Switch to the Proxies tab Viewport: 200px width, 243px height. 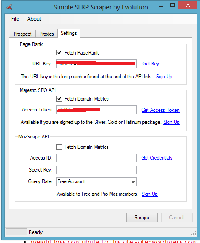tap(46, 34)
